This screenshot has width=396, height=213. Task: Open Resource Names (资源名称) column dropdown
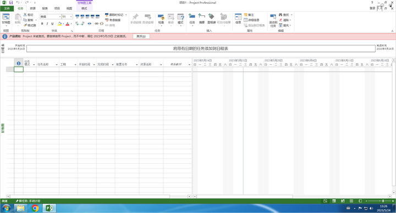pyautogui.click(x=161, y=65)
